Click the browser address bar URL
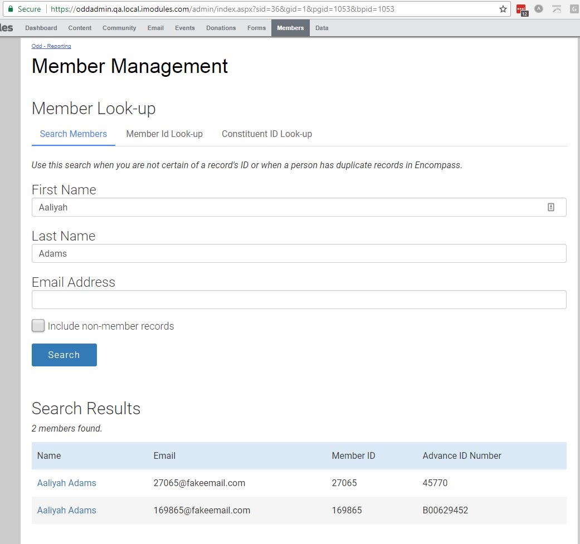The height and width of the screenshot is (544, 580). point(222,9)
